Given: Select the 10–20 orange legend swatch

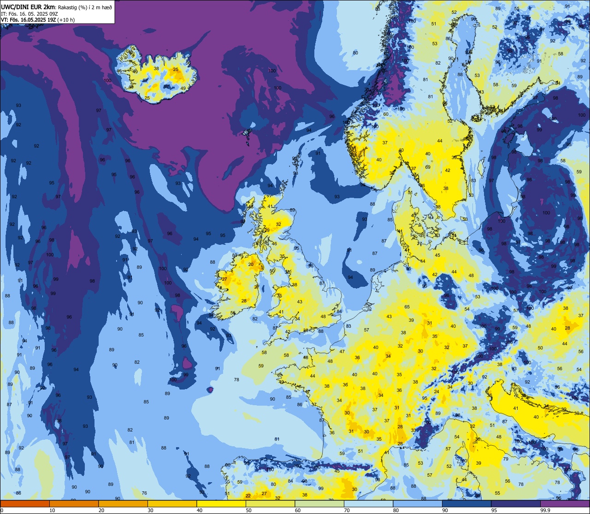Looking at the screenshot, I should coord(74,503).
